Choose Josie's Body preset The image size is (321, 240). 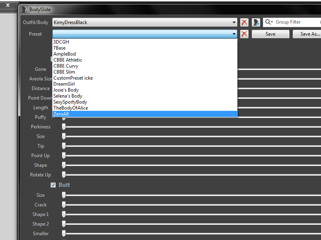pos(145,90)
